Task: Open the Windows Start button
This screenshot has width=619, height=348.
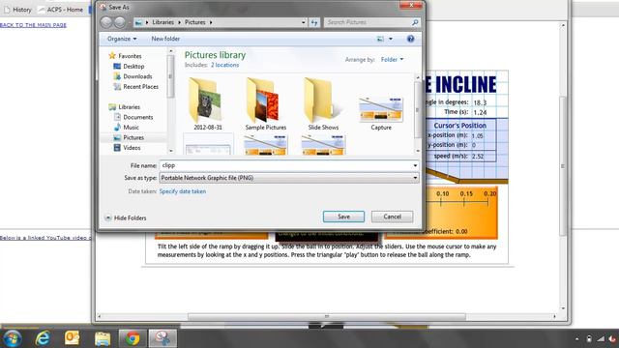Action: (12, 338)
